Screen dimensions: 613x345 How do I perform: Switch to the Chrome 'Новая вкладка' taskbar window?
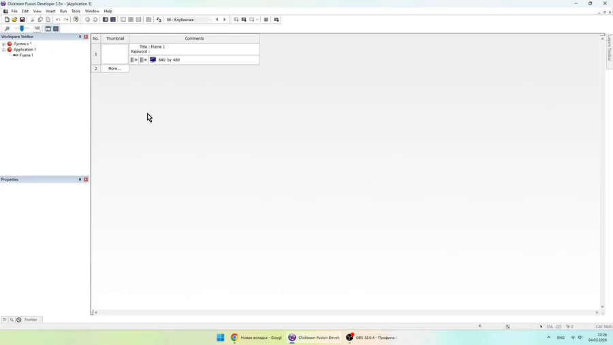pos(257,337)
